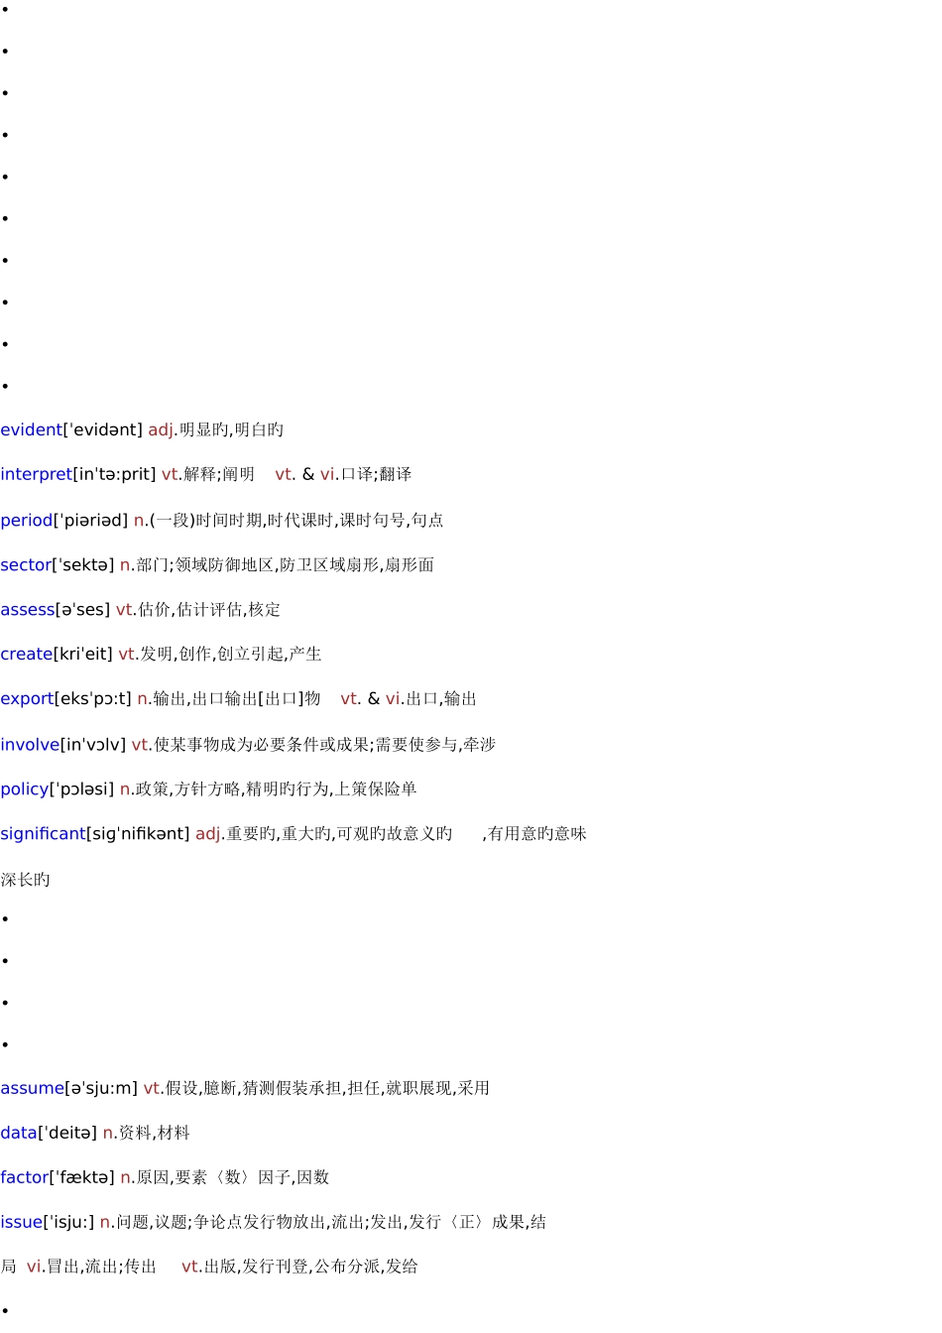
Task: Click the blue word 'period'
Action: point(27,520)
